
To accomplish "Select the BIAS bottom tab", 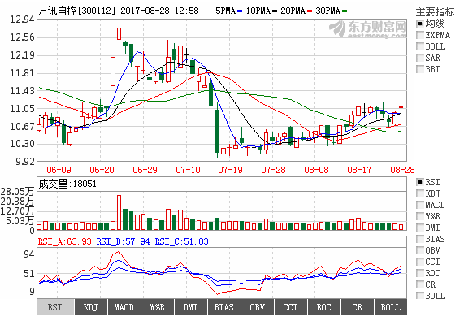I will (224, 307).
